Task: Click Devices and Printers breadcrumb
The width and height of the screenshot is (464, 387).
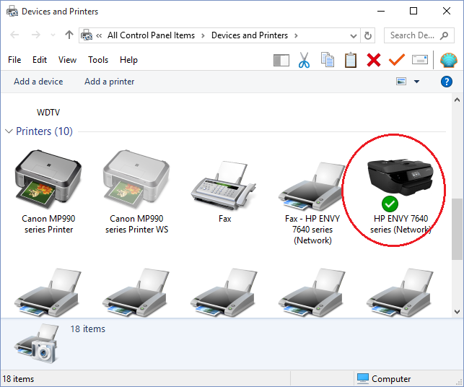Action: [x=250, y=35]
